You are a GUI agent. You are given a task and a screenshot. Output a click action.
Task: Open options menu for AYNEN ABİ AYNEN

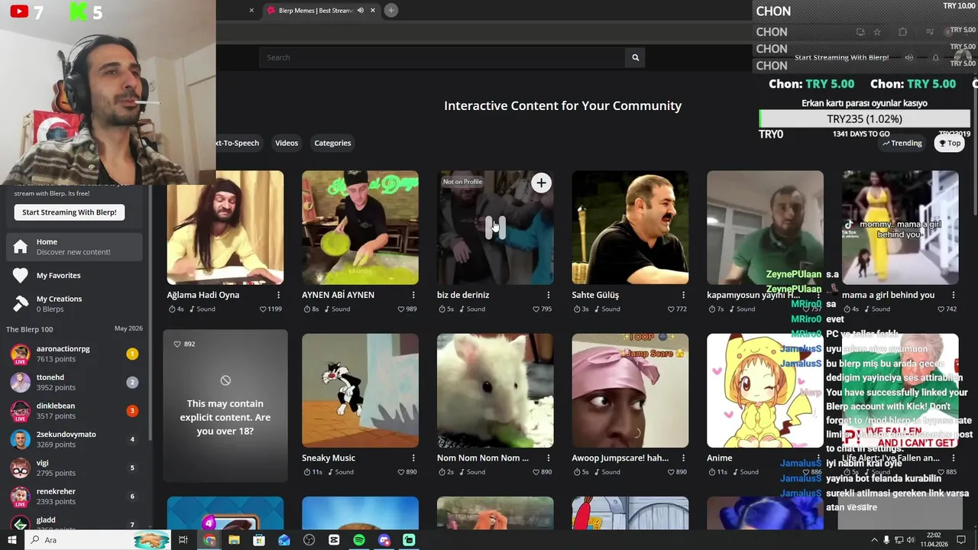pos(413,295)
